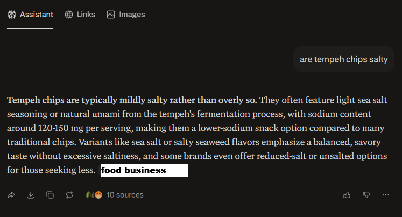Click the globe icon beside Links

point(69,15)
